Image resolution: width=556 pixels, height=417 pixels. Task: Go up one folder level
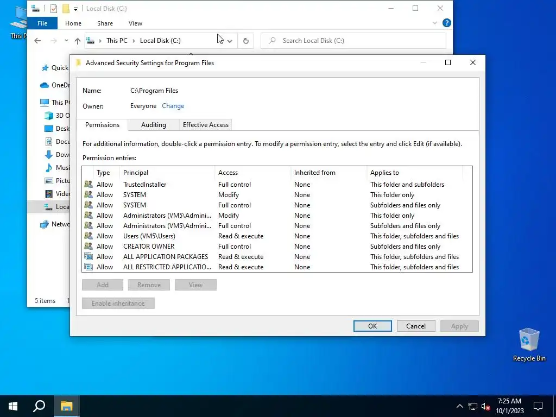77,41
